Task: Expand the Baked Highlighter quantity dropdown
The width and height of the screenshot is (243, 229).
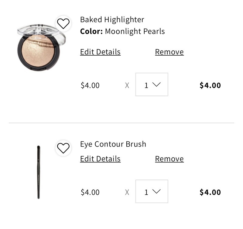Action: click(152, 85)
